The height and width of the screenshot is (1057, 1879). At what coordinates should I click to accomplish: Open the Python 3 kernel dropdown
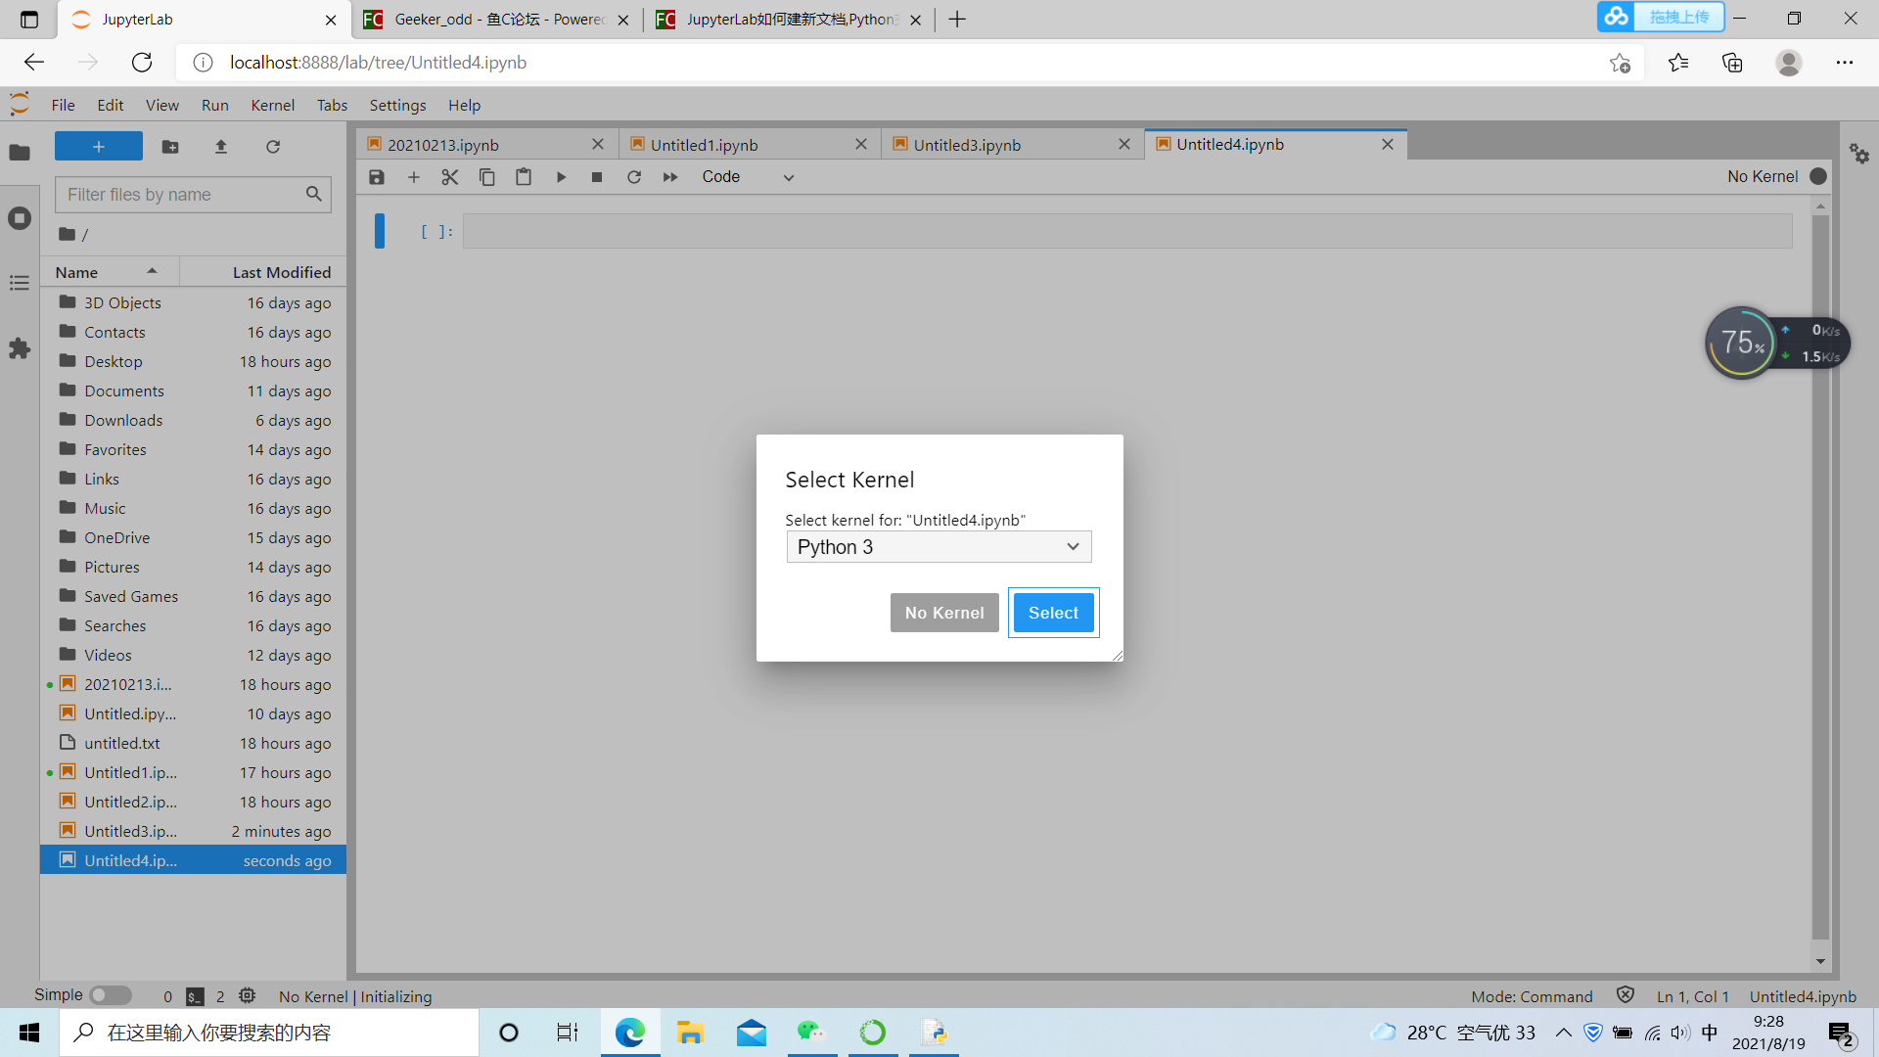(939, 547)
